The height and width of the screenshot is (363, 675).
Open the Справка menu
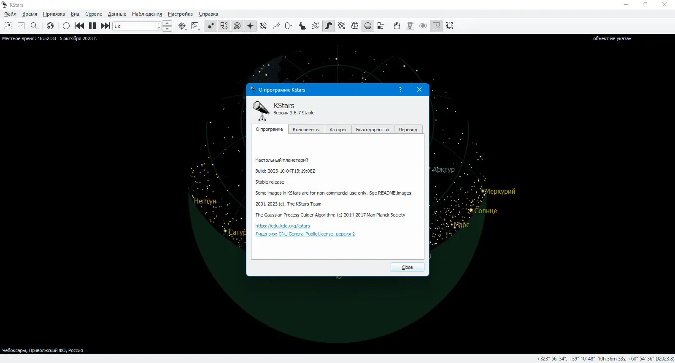[x=208, y=14]
